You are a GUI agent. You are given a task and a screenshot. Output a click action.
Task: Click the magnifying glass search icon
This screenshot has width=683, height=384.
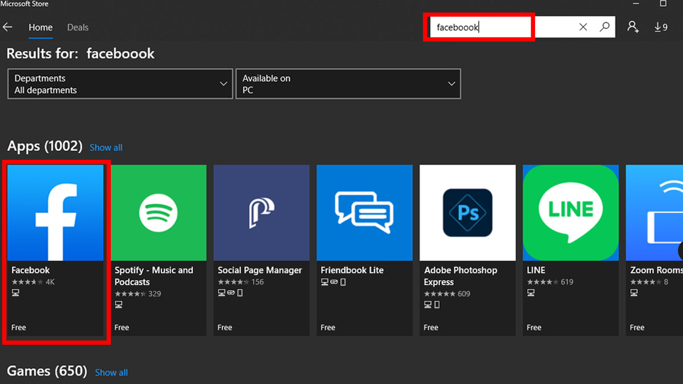604,27
